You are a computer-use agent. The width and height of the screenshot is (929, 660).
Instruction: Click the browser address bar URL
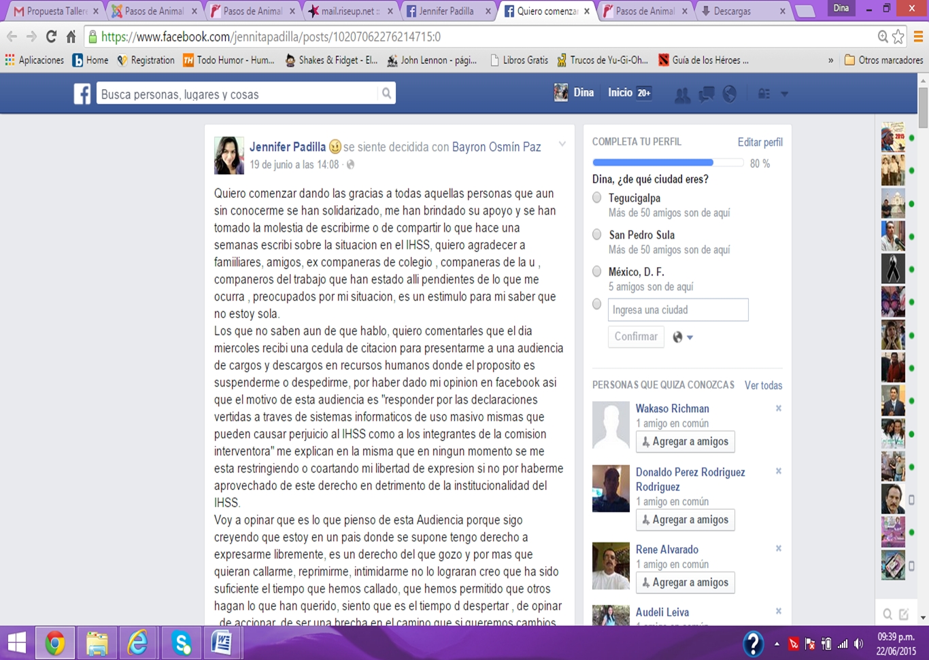click(271, 37)
